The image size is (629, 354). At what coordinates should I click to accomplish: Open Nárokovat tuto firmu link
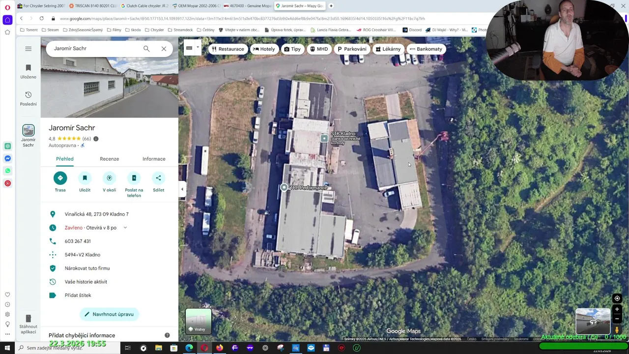[87, 268]
